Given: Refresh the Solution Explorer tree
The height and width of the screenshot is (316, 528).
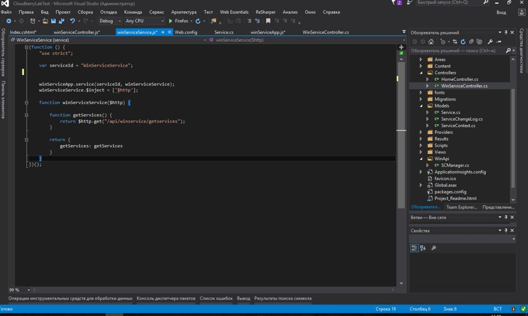Looking at the screenshot, I should [x=463, y=42].
